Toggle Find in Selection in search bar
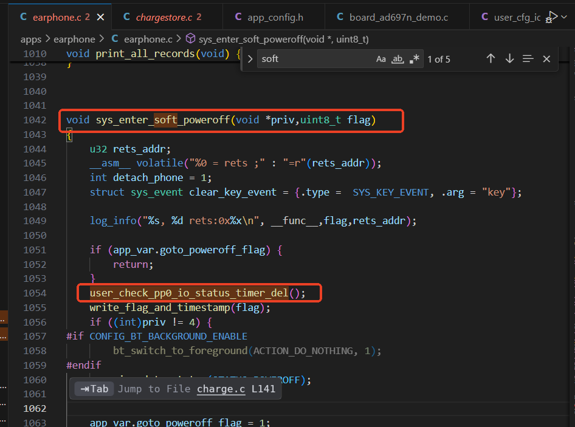Screen dimensions: 575x427 pyautogui.click(x=528, y=59)
